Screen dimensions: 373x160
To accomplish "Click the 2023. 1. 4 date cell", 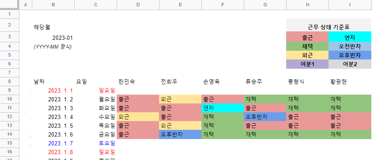I will point(53,117).
